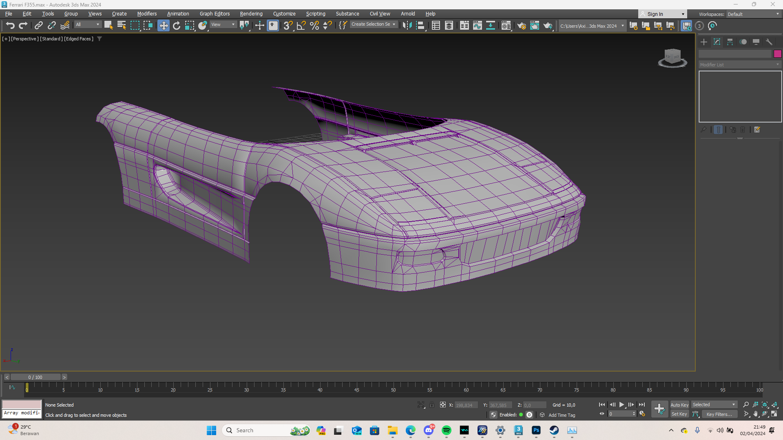Toggle the Selection Lock padlock

tap(432, 405)
